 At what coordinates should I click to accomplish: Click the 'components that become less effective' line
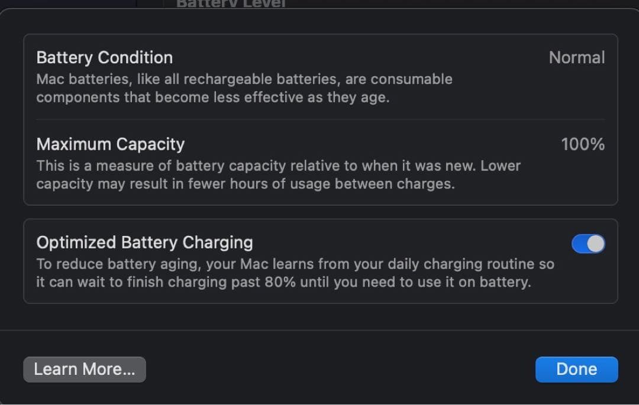(x=212, y=97)
